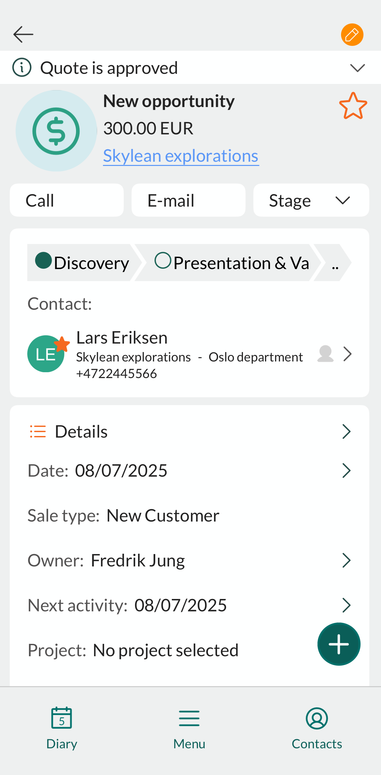Tap the 300.00 EUR amount
The height and width of the screenshot is (775, 381).
pyautogui.click(x=148, y=128)
